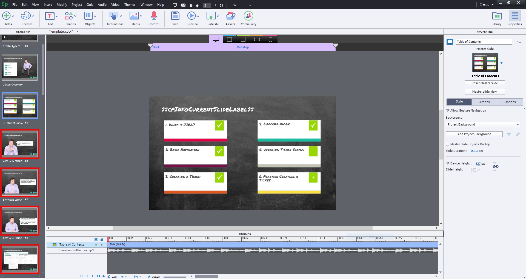Adjust the timeline zoom slider handle
The height and width of the screenshot is (279, 526).
point(187,277)
